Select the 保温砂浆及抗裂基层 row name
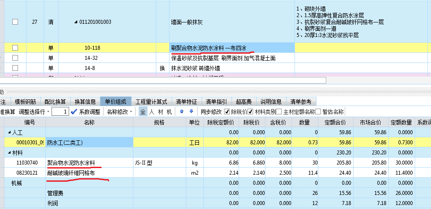 coord(232,58)
